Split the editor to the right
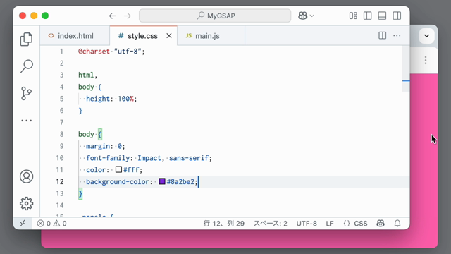451x254 pixels. point(382,36)
